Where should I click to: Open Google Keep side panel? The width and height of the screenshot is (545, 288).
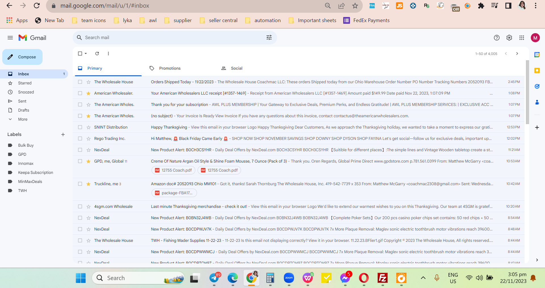click(x=537, y=71)
